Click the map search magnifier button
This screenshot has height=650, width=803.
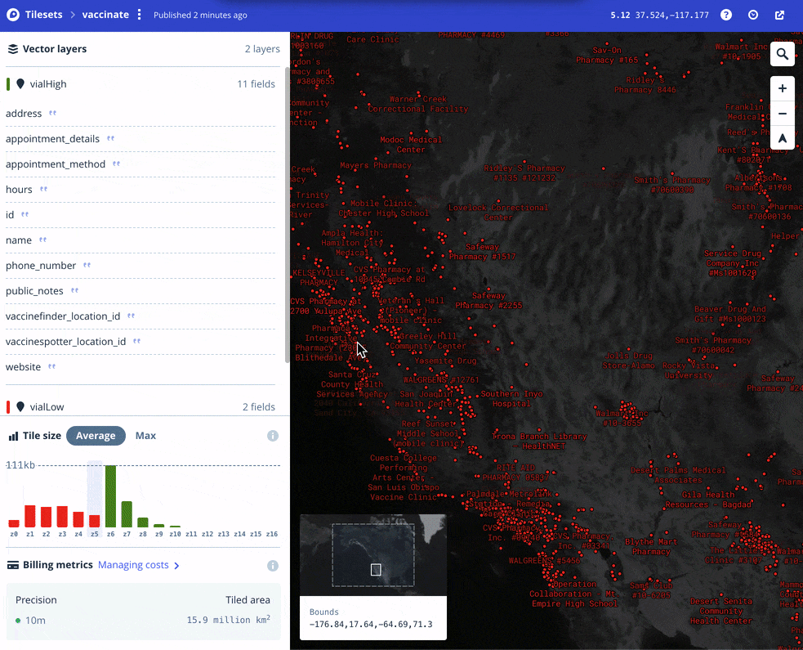(x=782, y=54)
